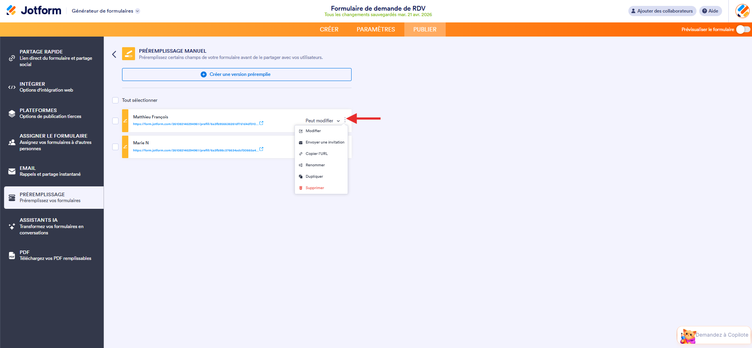The width and height of the screenshot is (752, 348).
Task: Click Demandez à Copilote button
Action: pos(714,335)
